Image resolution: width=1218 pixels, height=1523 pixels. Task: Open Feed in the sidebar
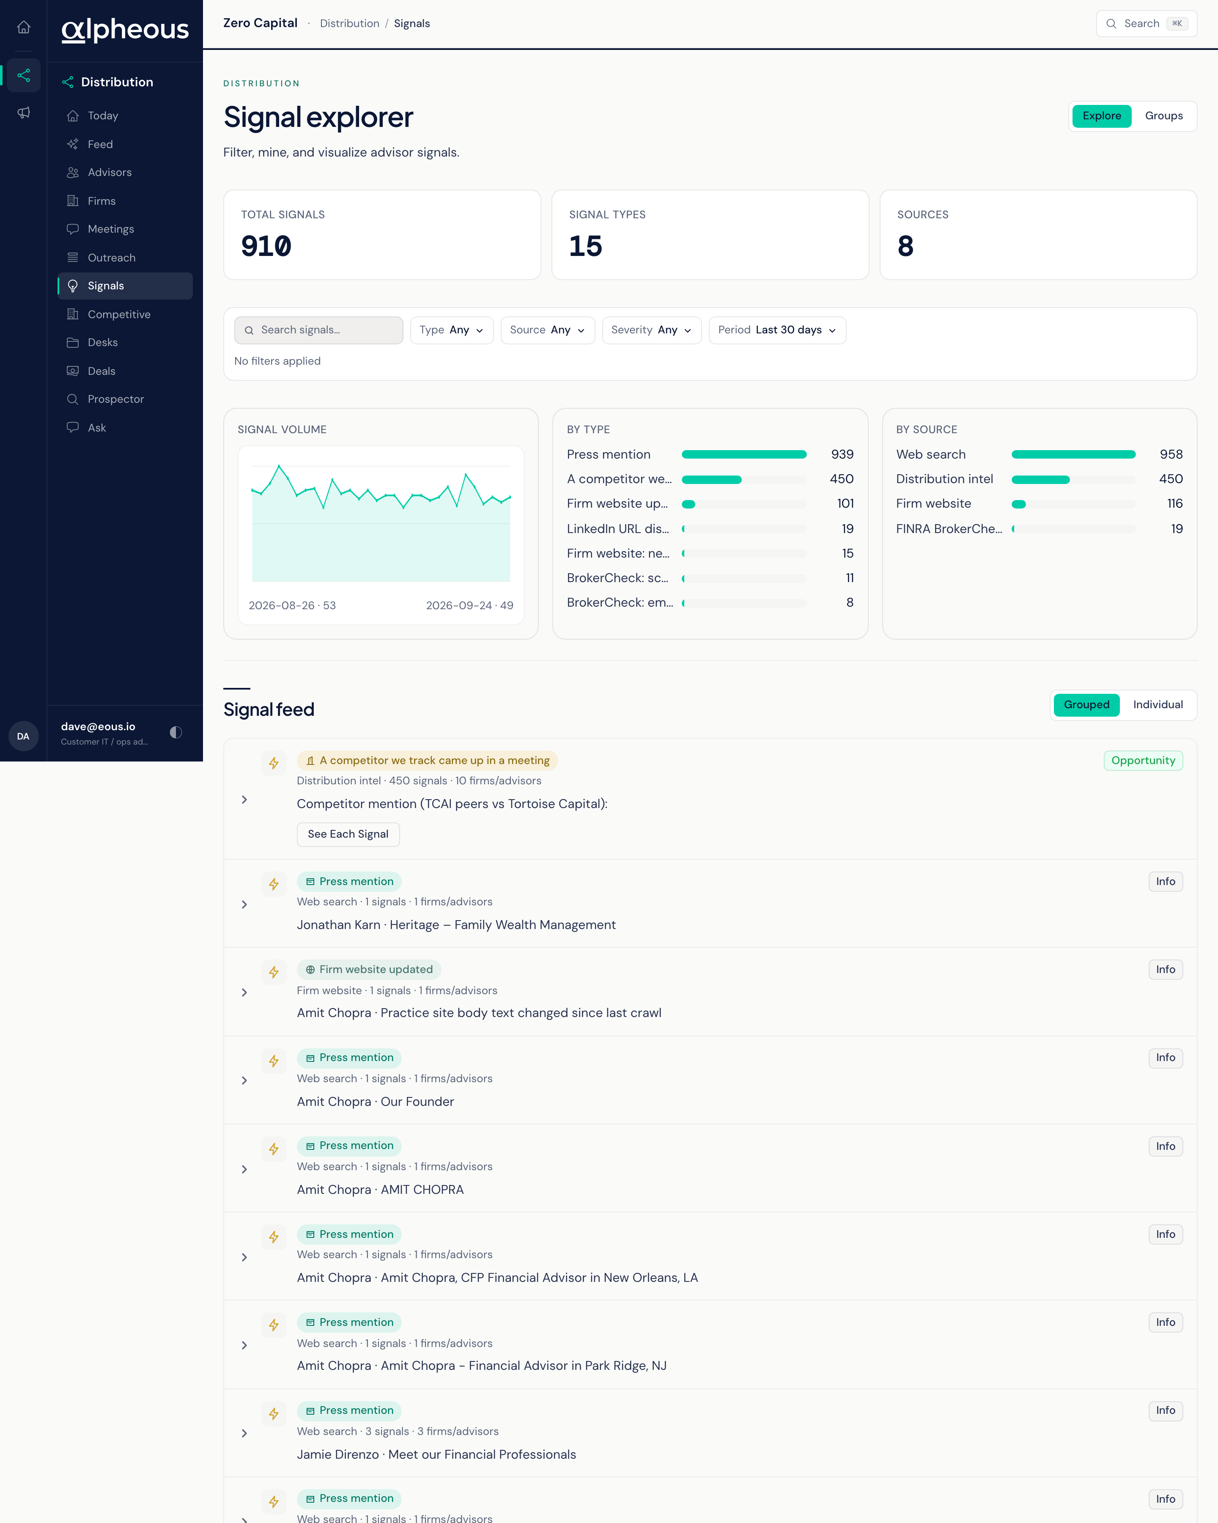point(124,144)
